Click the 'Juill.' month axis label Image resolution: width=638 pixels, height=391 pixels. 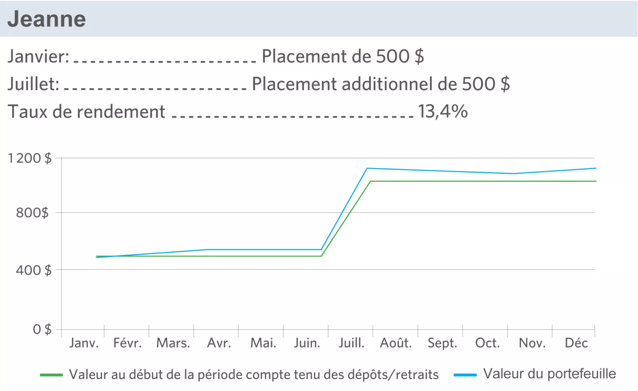pyautogui.click(x=351, y=343)
